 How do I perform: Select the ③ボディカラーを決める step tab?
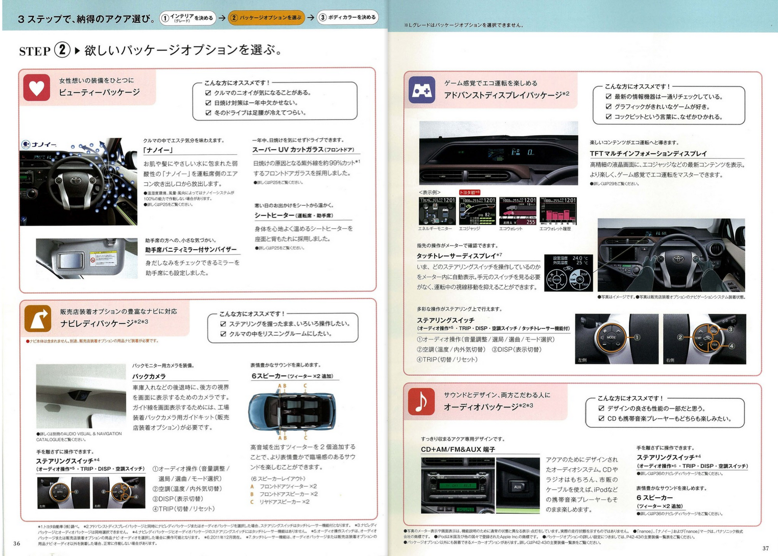[348, 17]
